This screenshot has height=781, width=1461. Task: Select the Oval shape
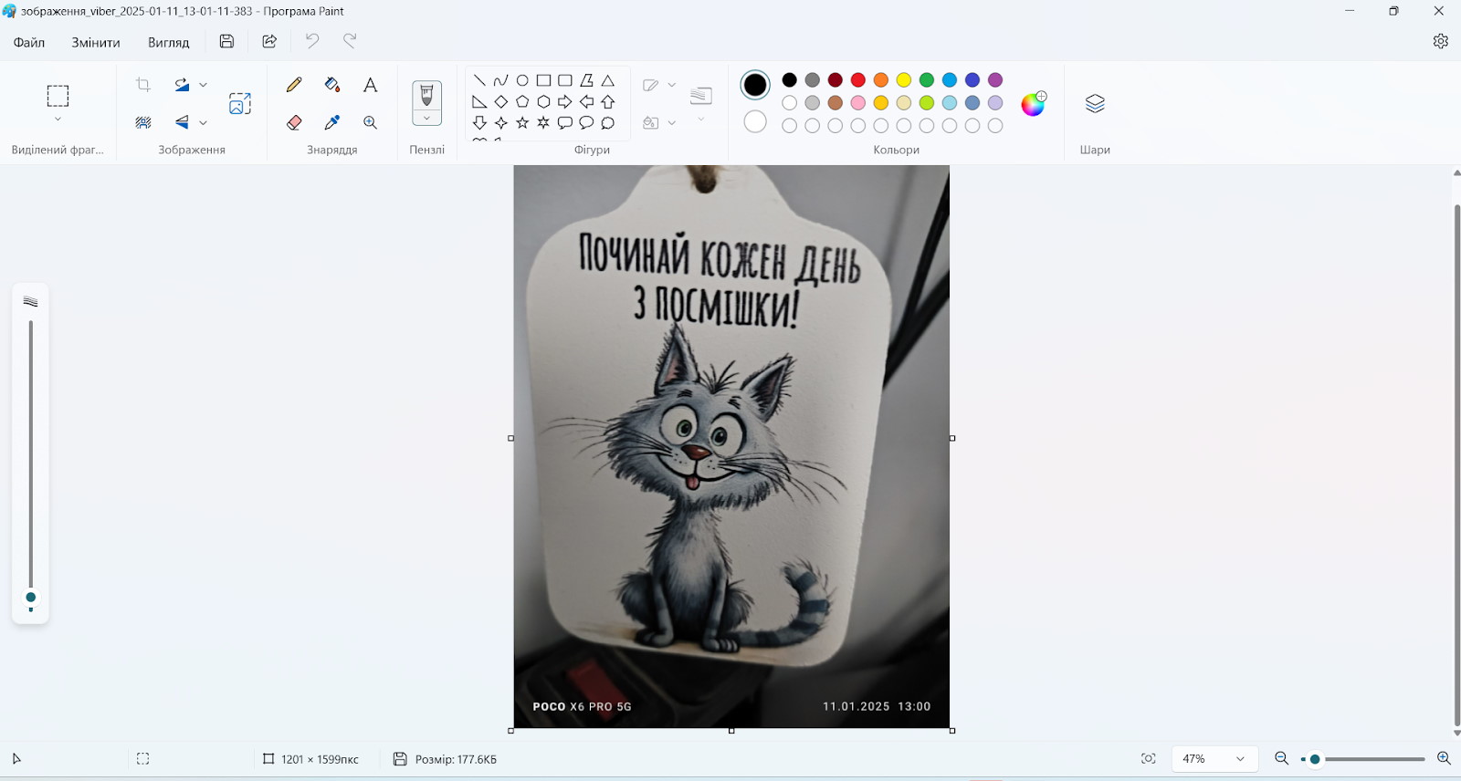pyautogui.click(x=522, y=80)
